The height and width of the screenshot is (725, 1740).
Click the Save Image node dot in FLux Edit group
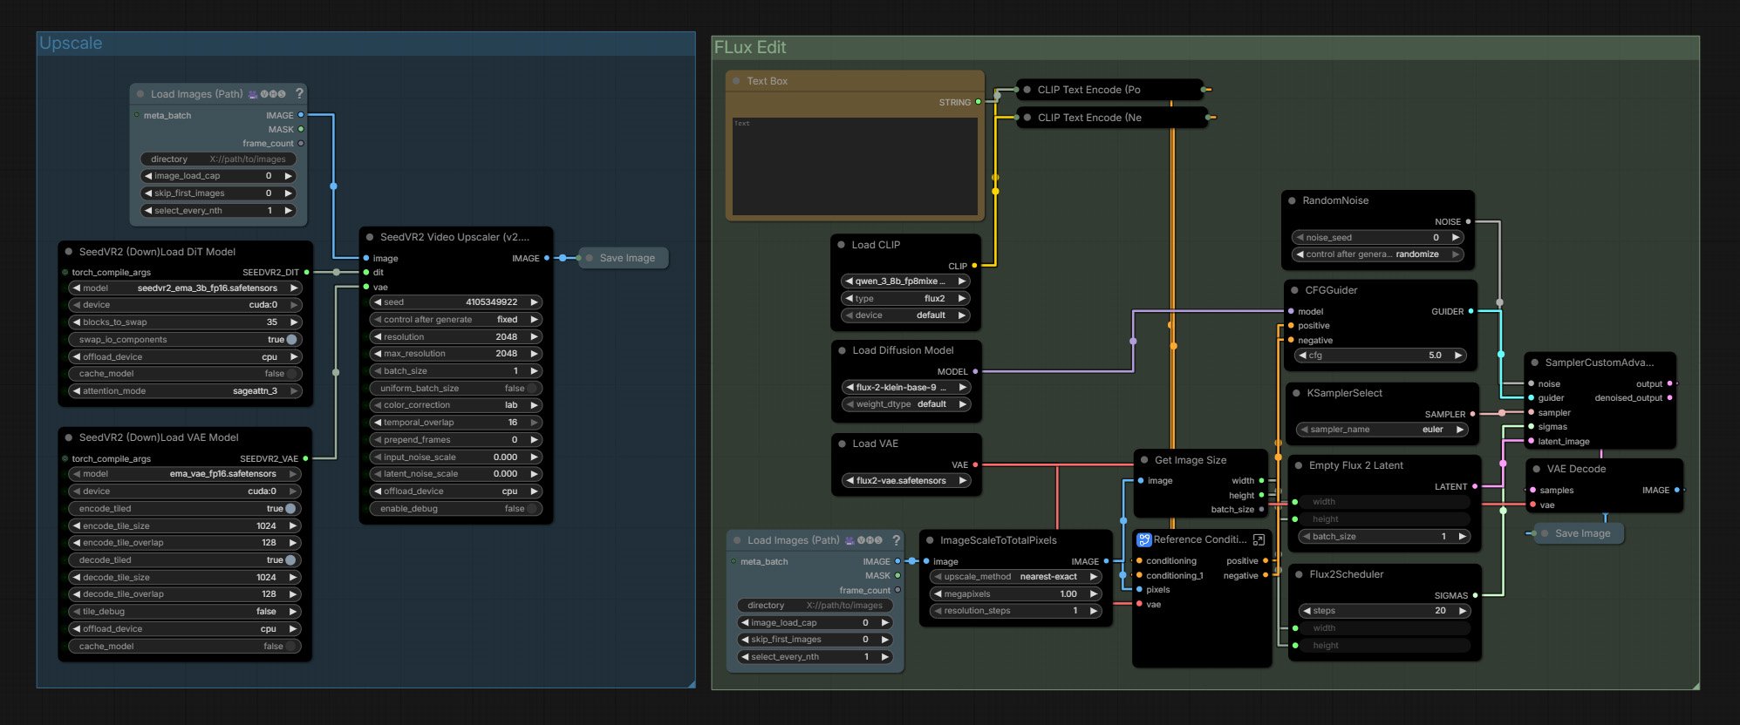[1545, 533]
